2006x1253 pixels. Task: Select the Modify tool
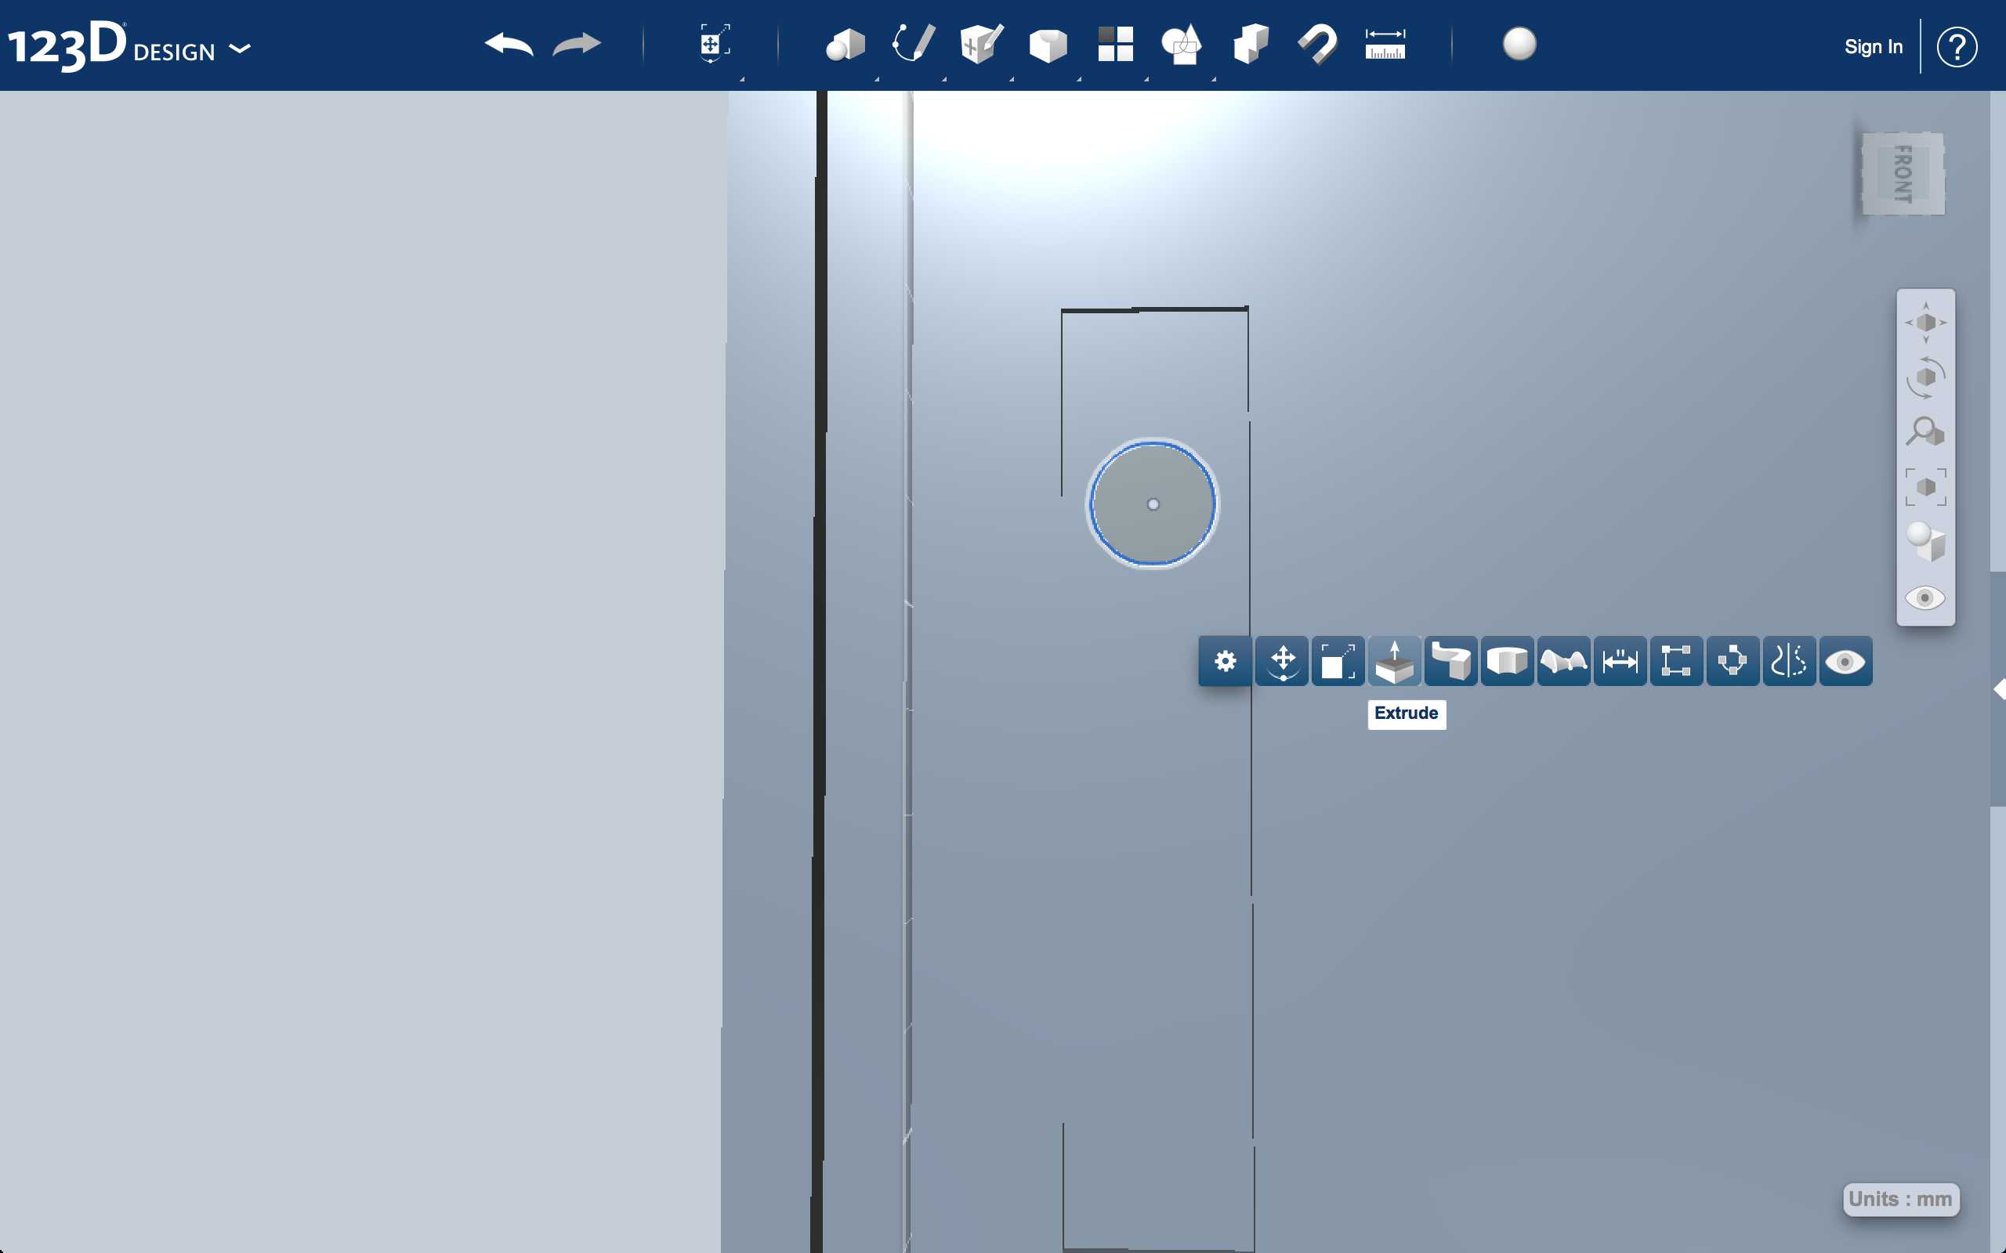point(1046,45)
